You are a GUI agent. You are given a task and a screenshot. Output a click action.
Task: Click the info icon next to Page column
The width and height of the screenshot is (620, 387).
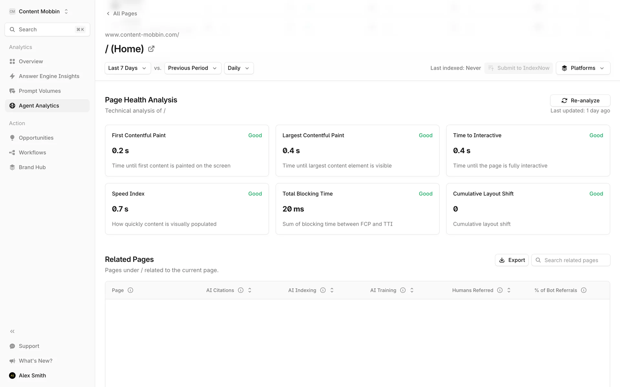(x=130, y=290)
